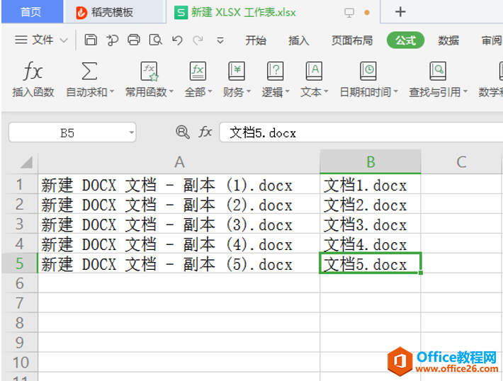The height and width of the screenshot is (381, 503).
Task: Click the Print icon in quick toolbar
Action: tap(133, 40)
